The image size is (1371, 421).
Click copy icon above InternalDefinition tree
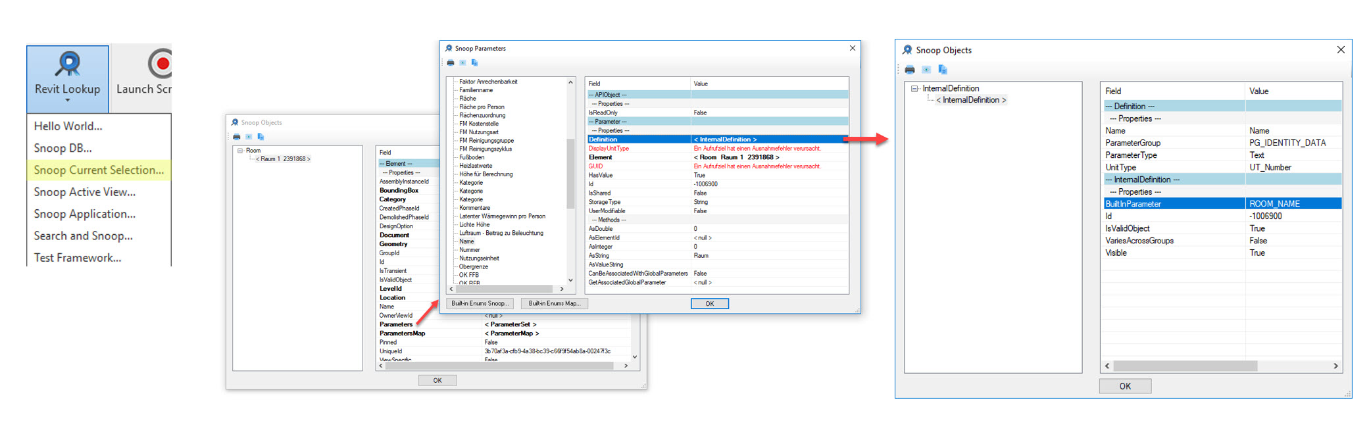[943, 70]
